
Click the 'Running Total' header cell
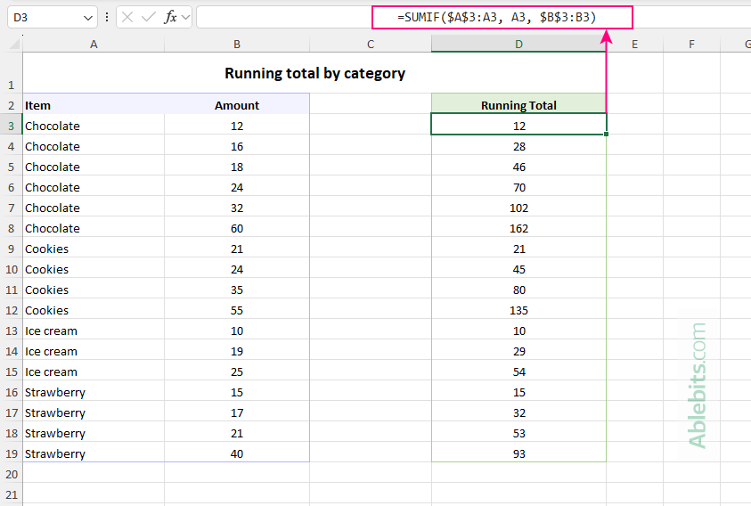point(518,105)
